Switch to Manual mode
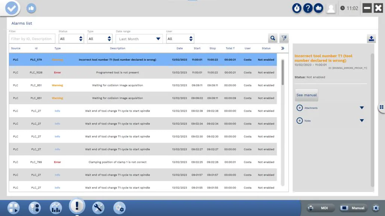The image size is (385, 216). pyautogui.click(x=353, y=208)
